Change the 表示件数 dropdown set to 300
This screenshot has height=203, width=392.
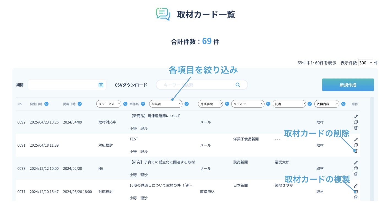[x=365, y=63]
